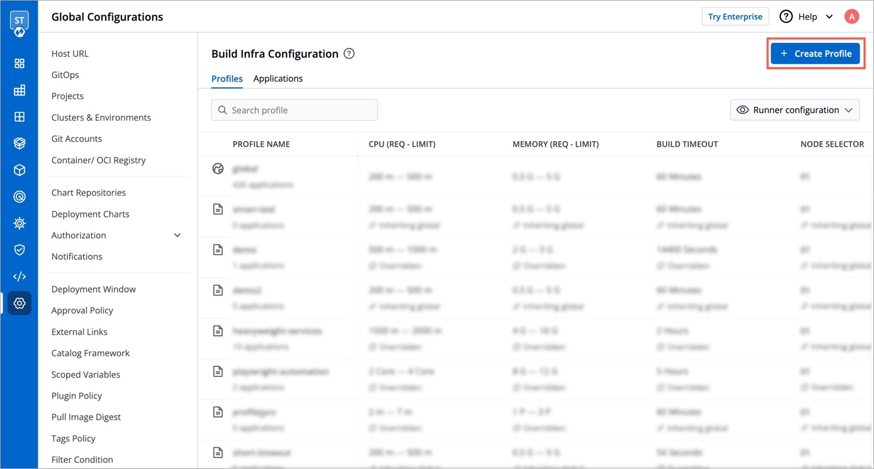The image size is (874, 469).
Task: Select the Global Configurations gear icon
Action: [19, 303]
